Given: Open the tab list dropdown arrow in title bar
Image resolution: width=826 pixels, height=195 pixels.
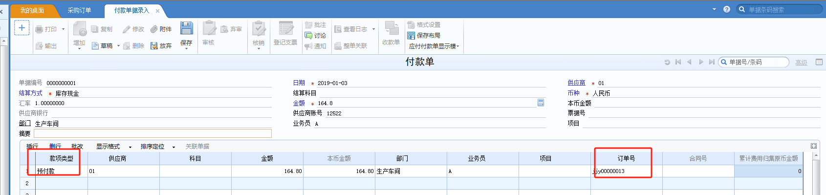Looking at the screenshot, I should (714, 9).
